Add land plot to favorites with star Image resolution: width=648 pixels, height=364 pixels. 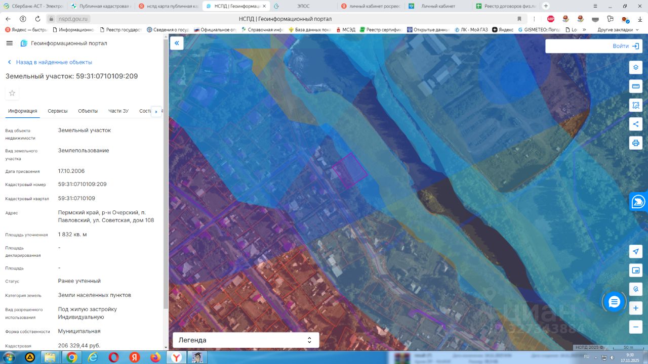click(12, 93)
